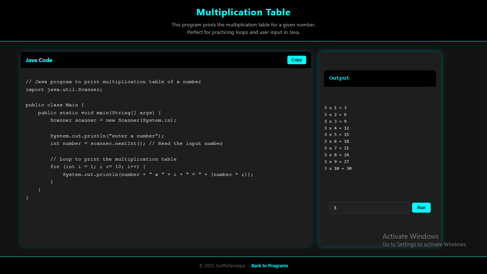Viewport: 487px width, 274px height.
Task: Open the Back to Programs link
Action: 270,265
